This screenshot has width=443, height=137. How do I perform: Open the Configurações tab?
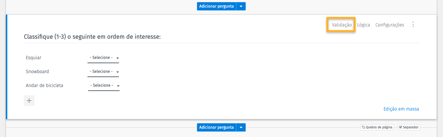click(x=390, y=25)
